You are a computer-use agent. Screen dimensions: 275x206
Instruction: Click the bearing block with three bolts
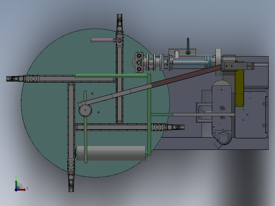139,62
